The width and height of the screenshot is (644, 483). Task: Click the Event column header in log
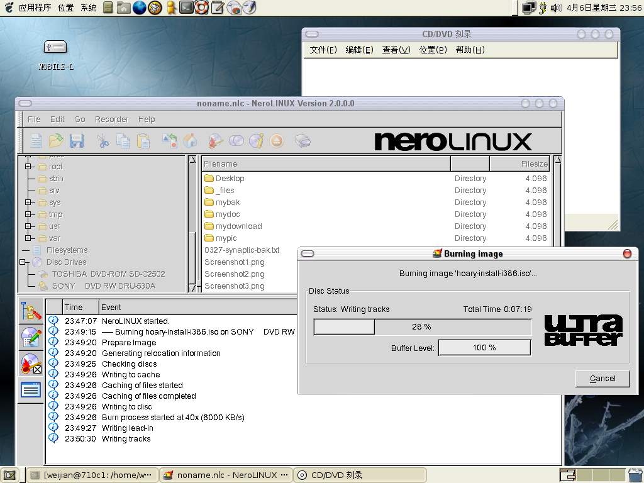pos(198,307)
